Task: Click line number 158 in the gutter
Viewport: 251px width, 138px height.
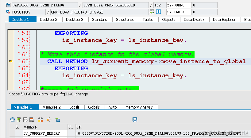Action: click(x=23, y=33)
